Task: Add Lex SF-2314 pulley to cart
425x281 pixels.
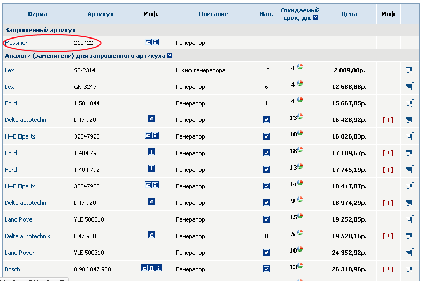Action: [x=409, y=70]
